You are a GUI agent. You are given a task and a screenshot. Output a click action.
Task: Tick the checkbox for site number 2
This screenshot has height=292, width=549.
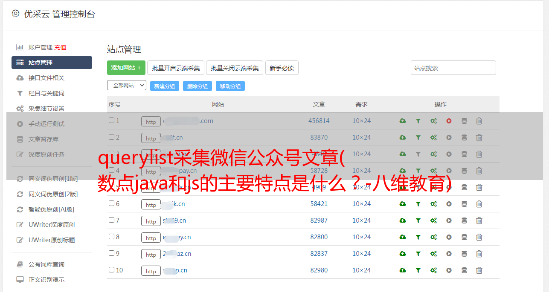point(111,137)
